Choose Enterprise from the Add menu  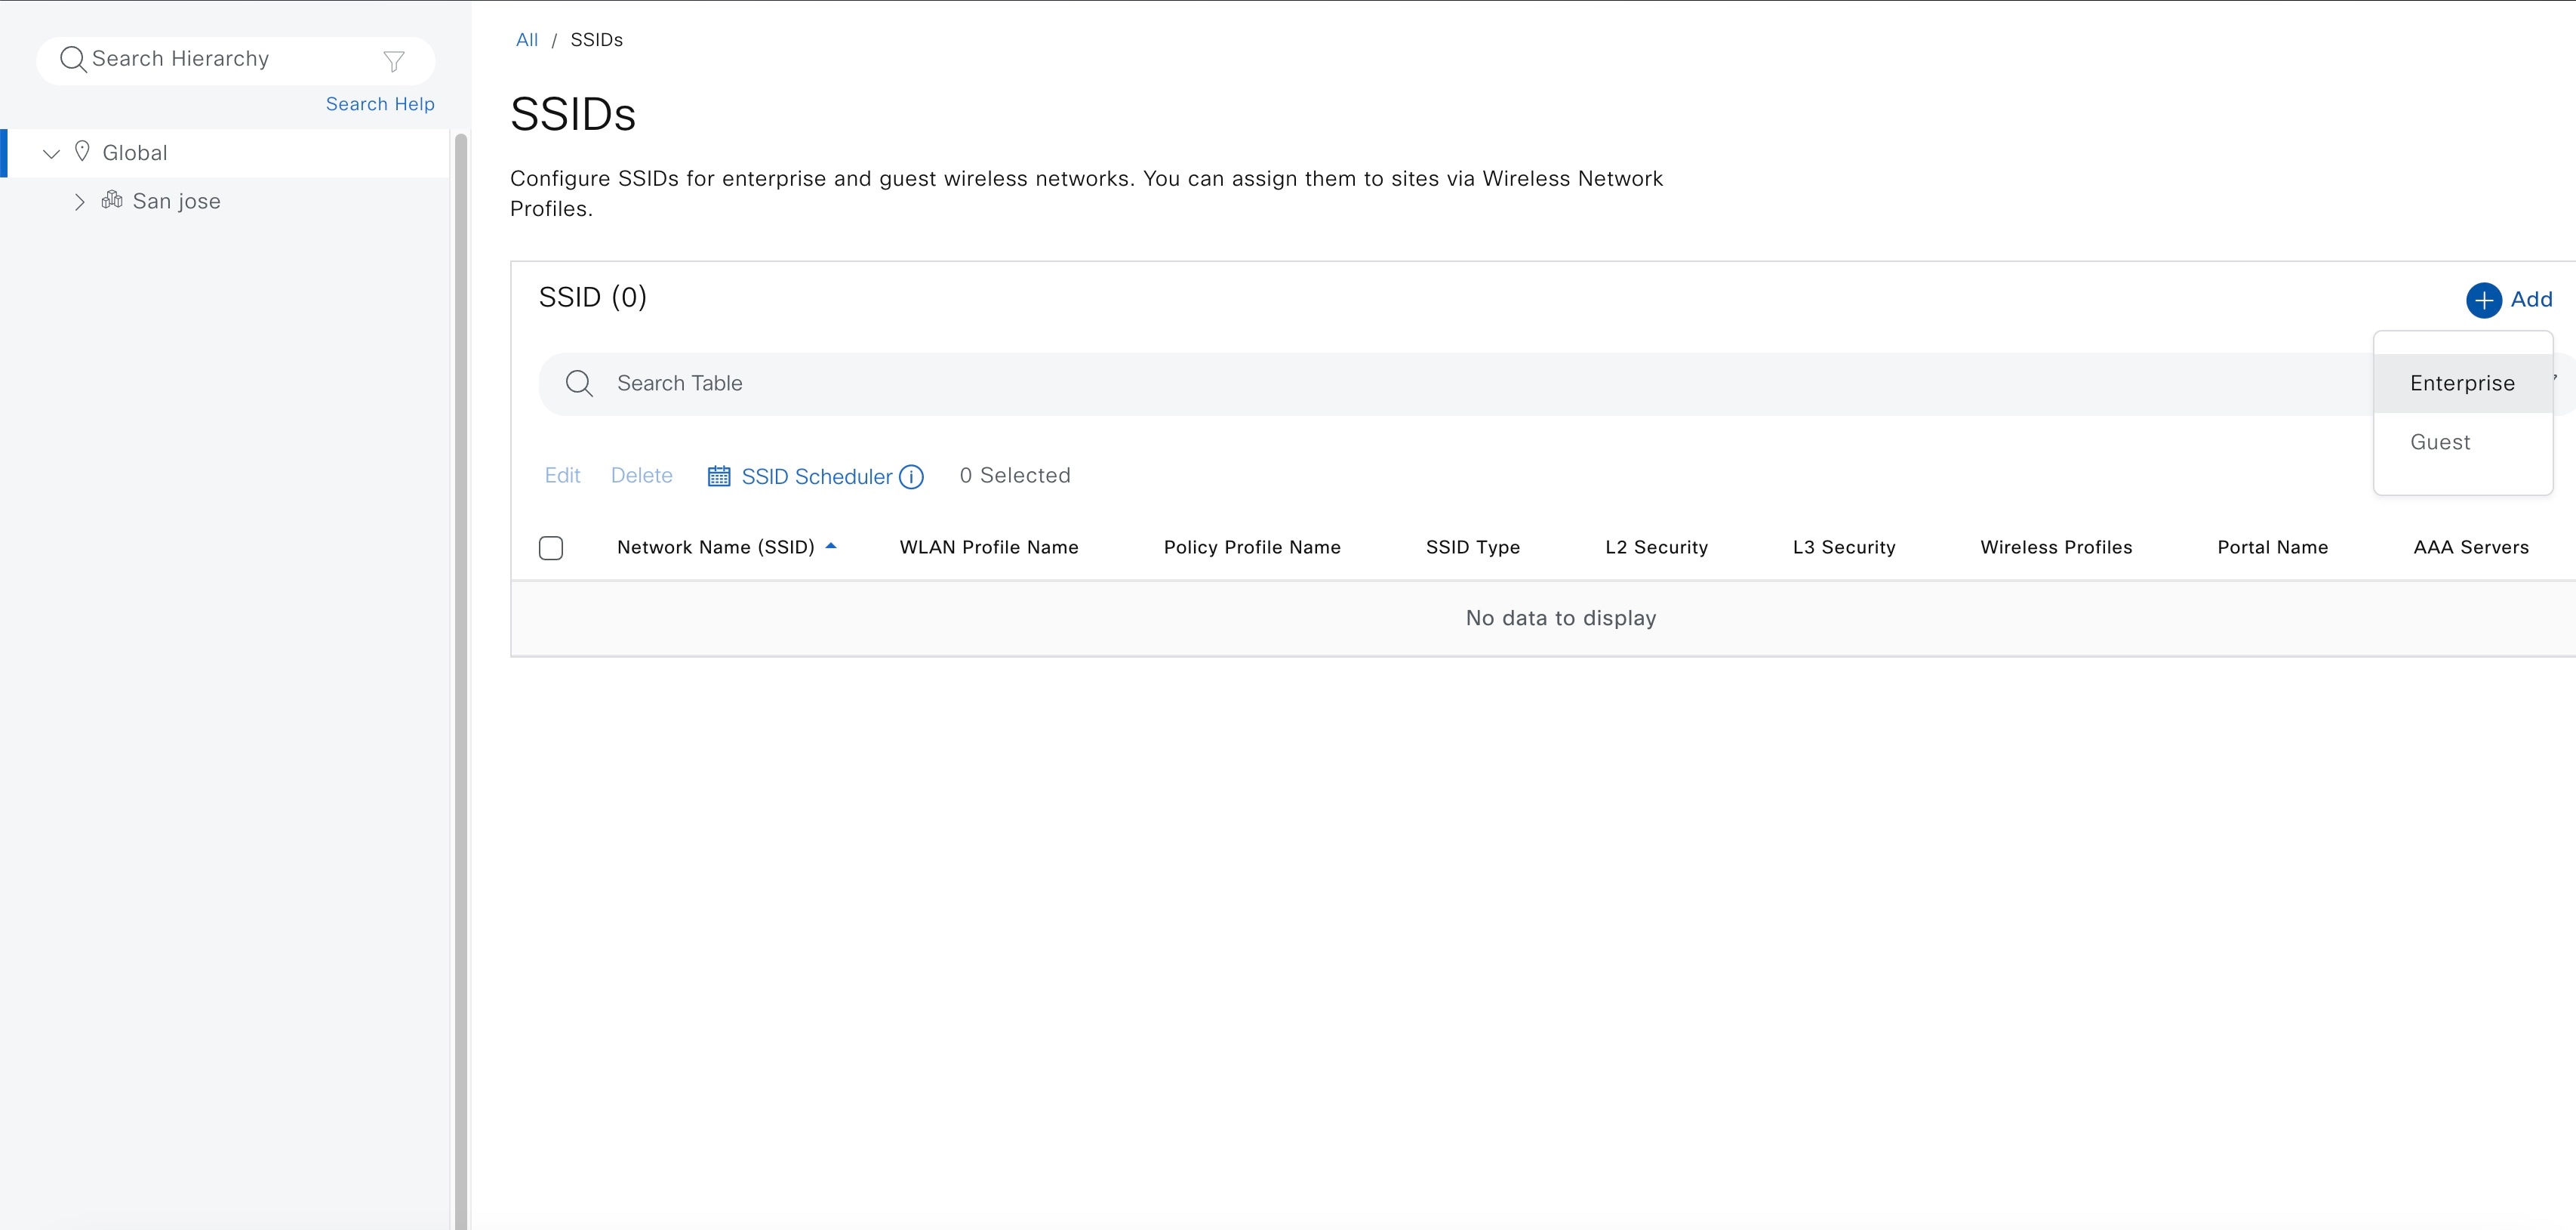(2462, 383)
